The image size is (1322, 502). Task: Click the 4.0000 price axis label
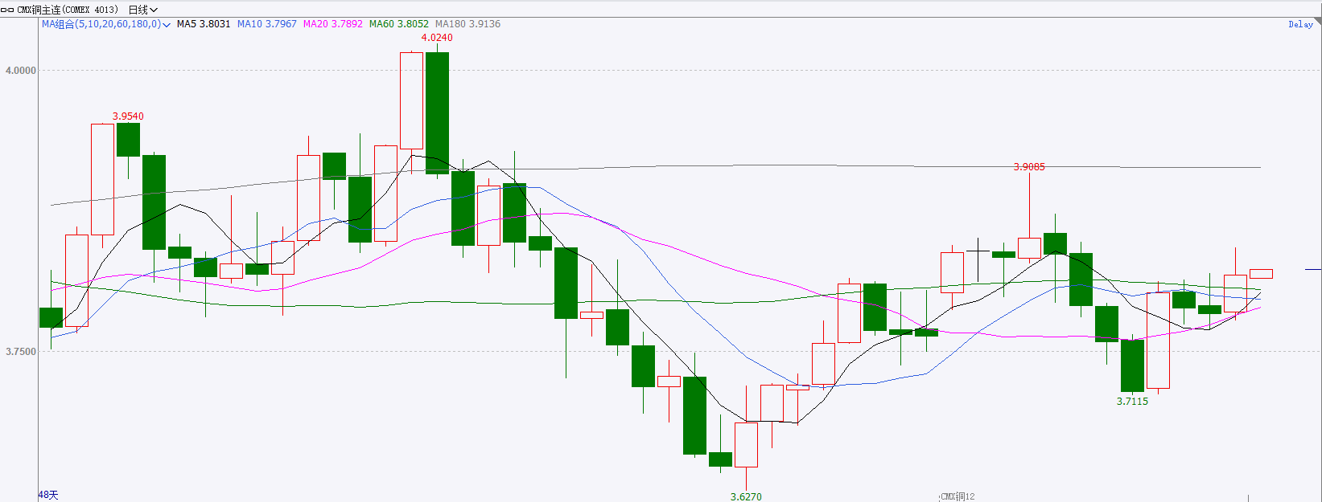pyautogui.click(x=21, y=71)
